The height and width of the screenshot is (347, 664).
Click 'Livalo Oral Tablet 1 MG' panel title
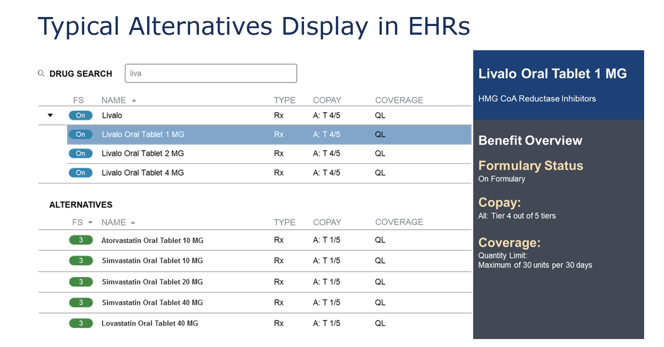(x=553, y=74)
